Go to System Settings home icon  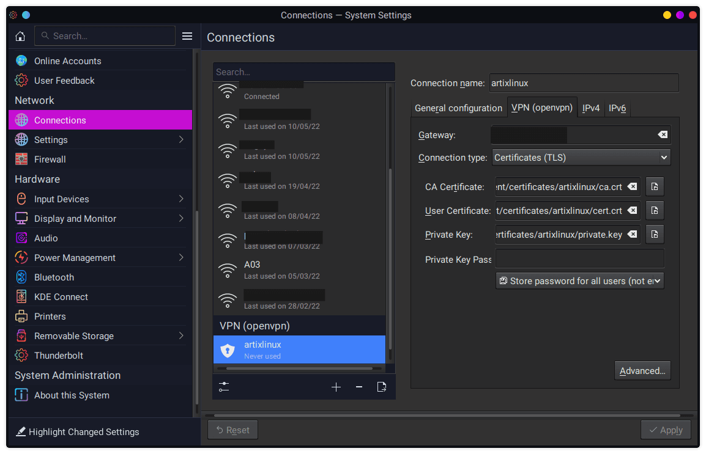[20, 36]
